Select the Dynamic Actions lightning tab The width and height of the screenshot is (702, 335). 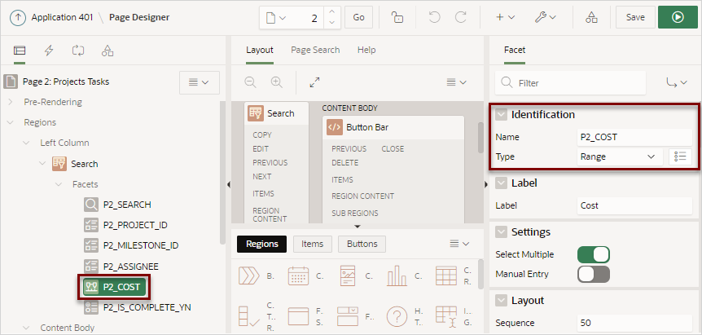49,51
